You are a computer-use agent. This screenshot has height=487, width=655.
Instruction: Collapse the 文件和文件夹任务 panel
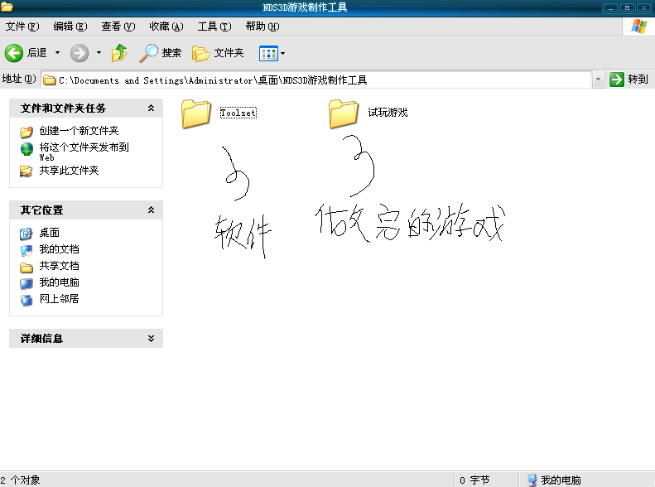coord(151,108)
